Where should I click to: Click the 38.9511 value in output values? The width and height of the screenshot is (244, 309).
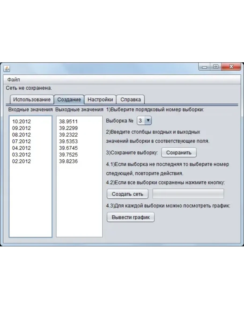68,121
